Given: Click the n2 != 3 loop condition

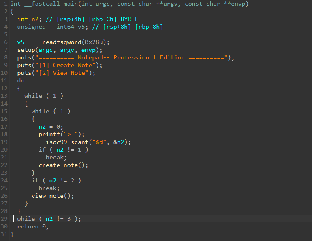Looking at the screenshot, I should coord(58,219).
